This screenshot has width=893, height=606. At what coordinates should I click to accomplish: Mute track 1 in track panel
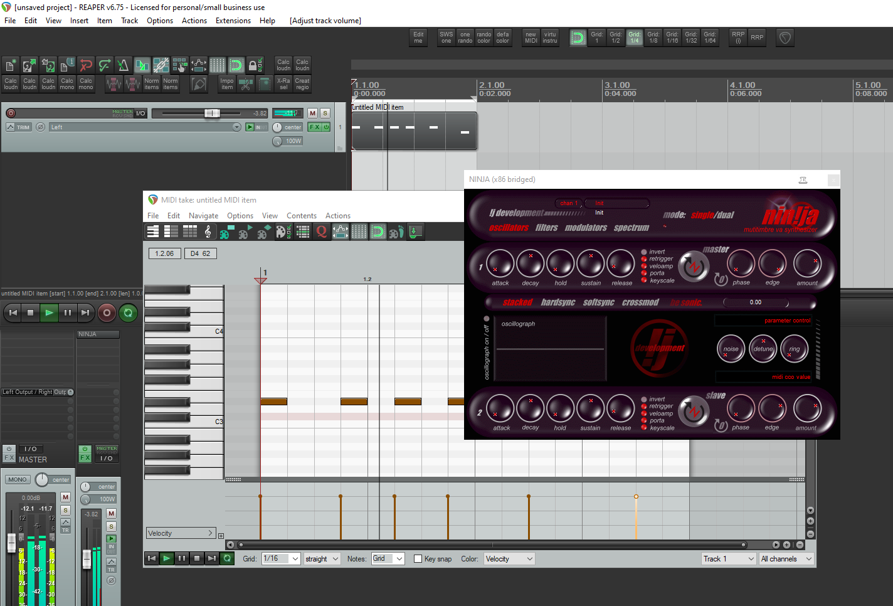pyautogui.click(x=313, y=113)
